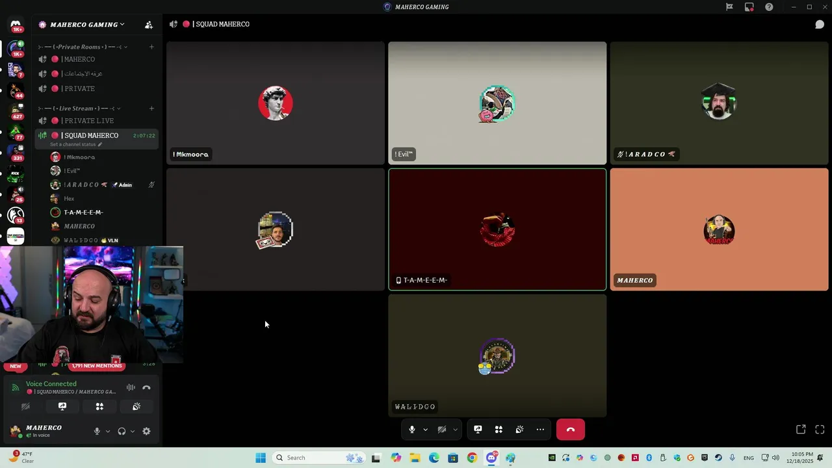Pop out the call window
Screen dimensions: 832x468
point(801,430)
